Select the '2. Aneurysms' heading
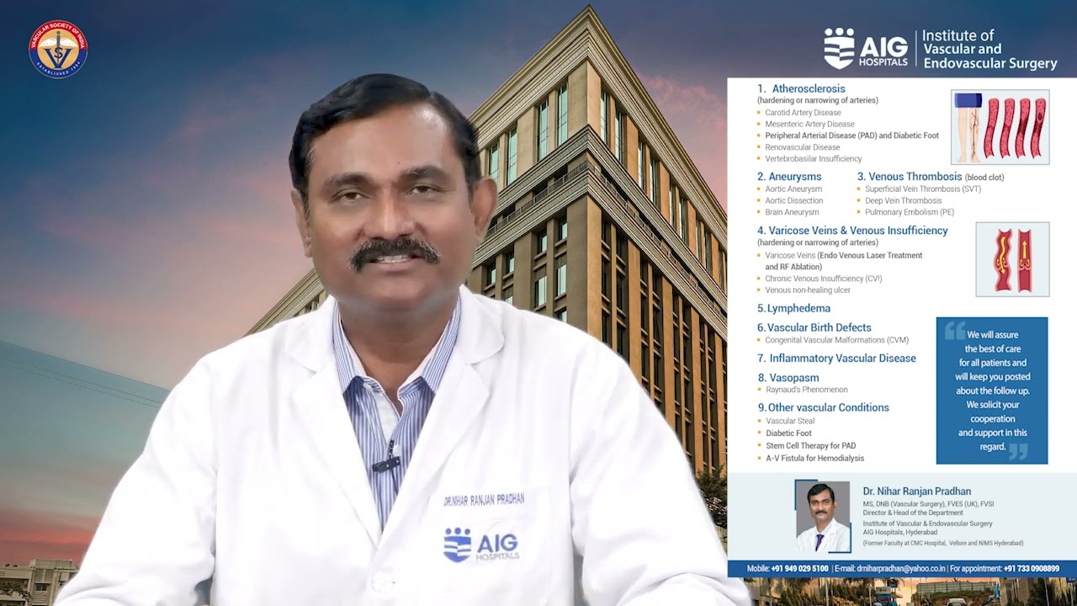 (x=789, y=177)
